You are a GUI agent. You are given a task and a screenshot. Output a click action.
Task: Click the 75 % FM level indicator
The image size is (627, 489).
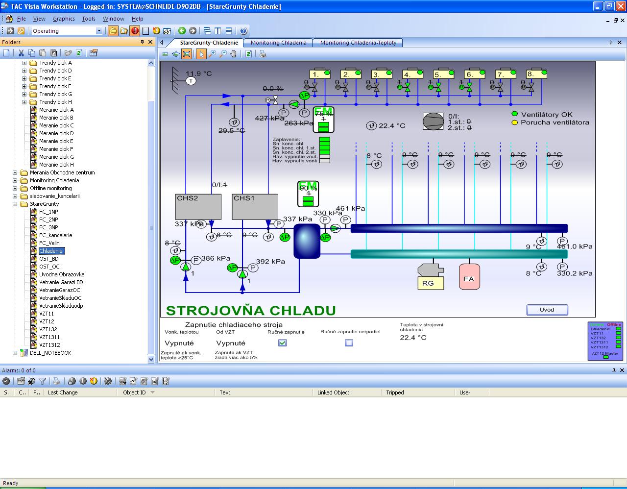pyautogui.click(x=323, y=120)
